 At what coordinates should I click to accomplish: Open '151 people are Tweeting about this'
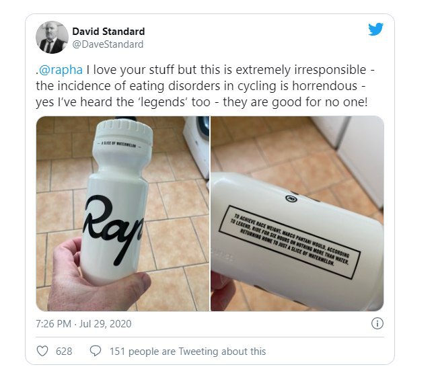pyautogui.click(x=188, y=352)
